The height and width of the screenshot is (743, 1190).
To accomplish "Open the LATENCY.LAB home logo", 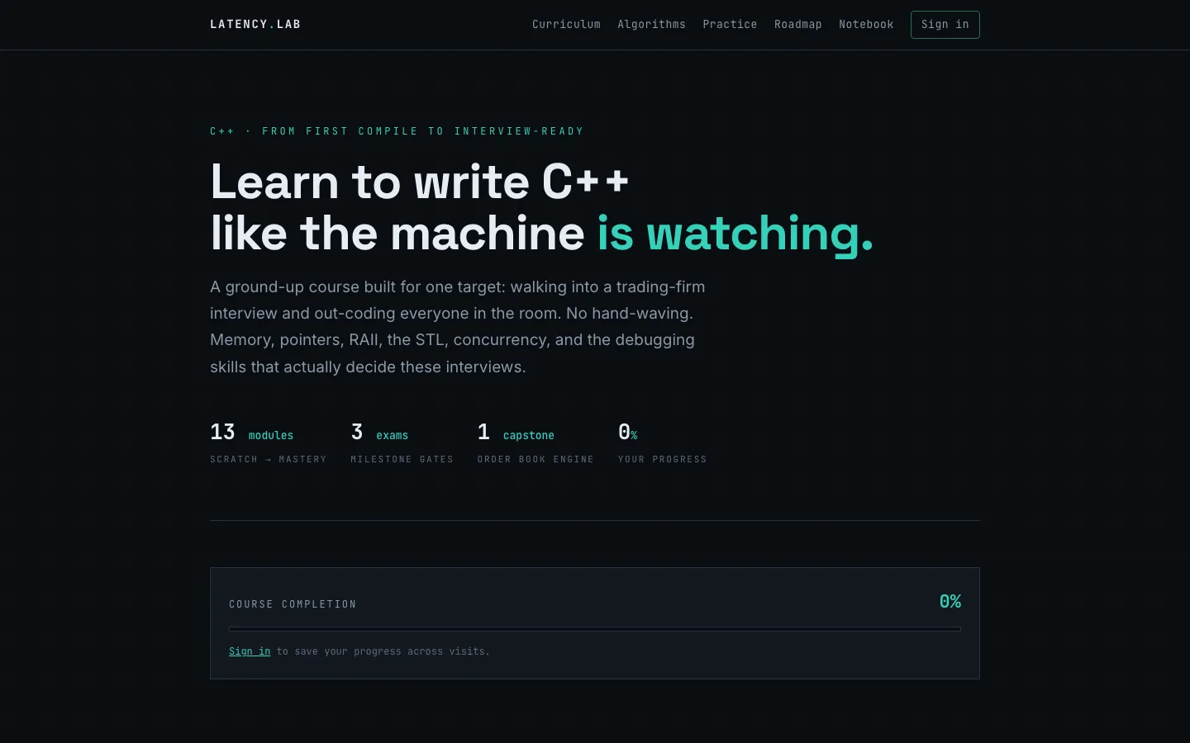I will (x=255, y=25).
